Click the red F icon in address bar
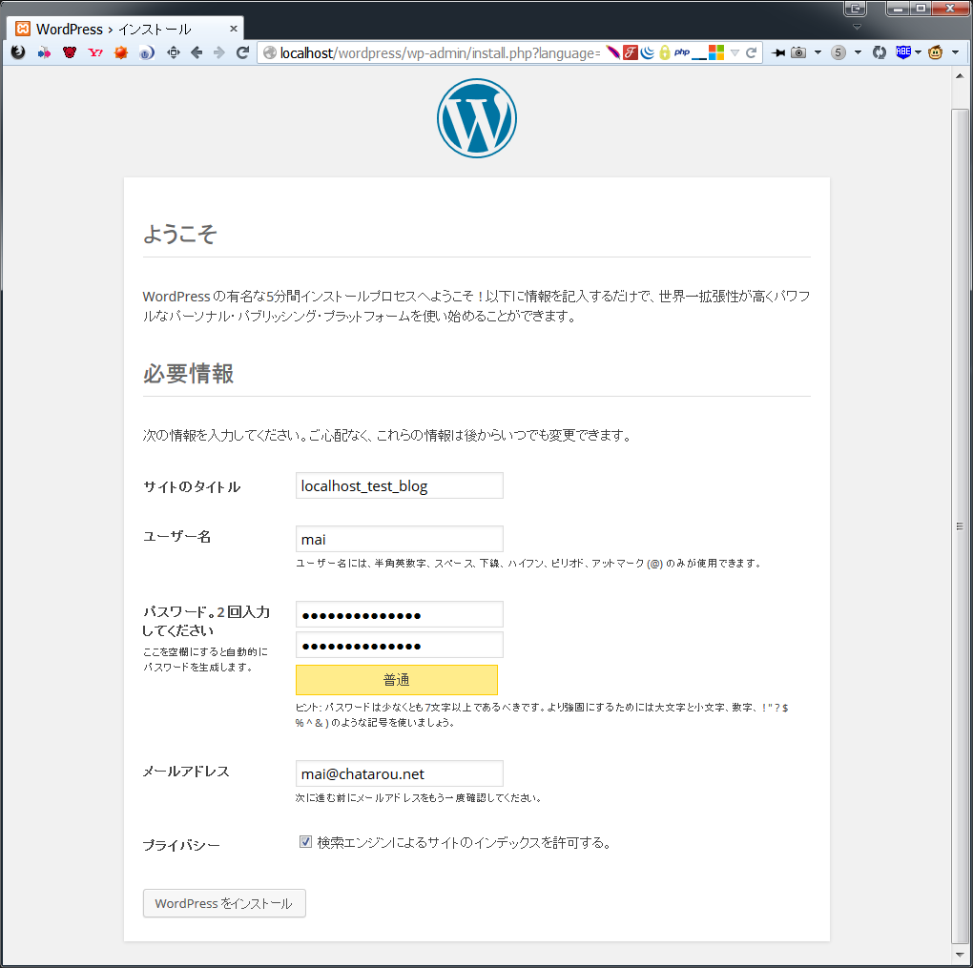Screen dimensions: 973x968 pos(631,52)
